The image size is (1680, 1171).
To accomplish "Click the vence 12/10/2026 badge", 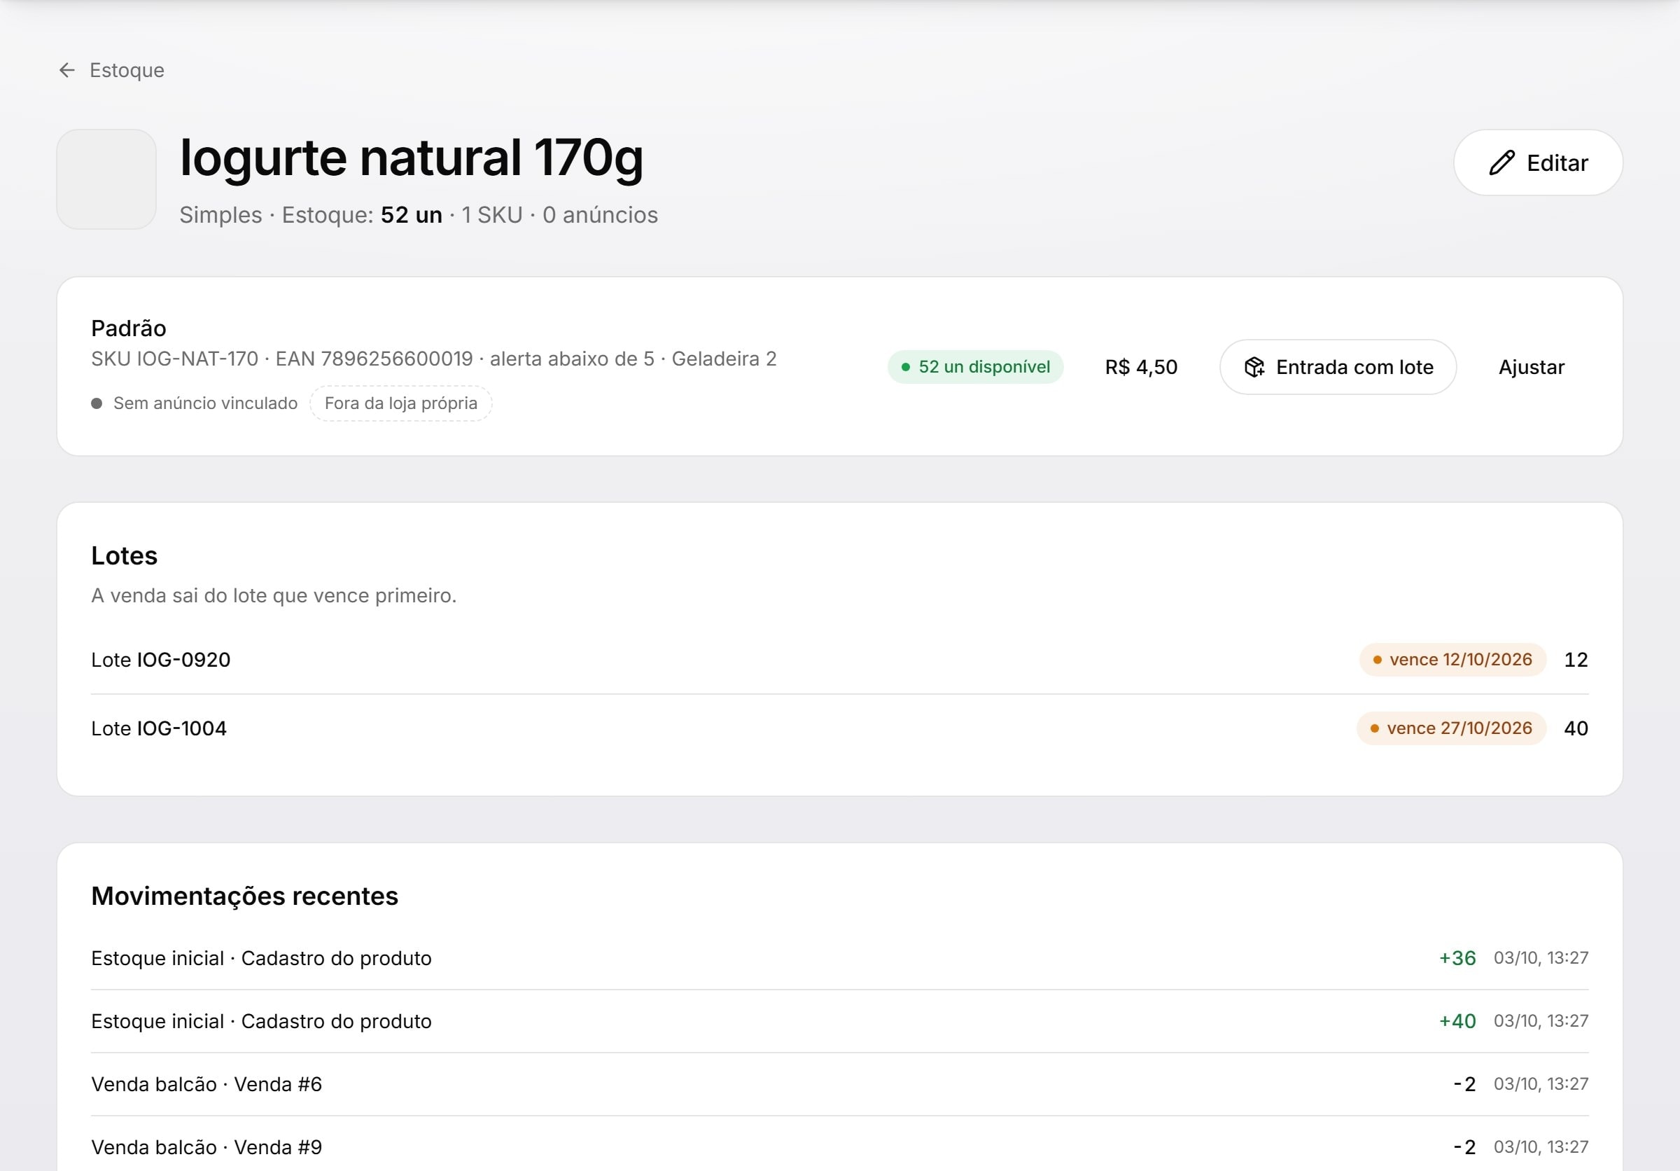I will (1452, 660).
